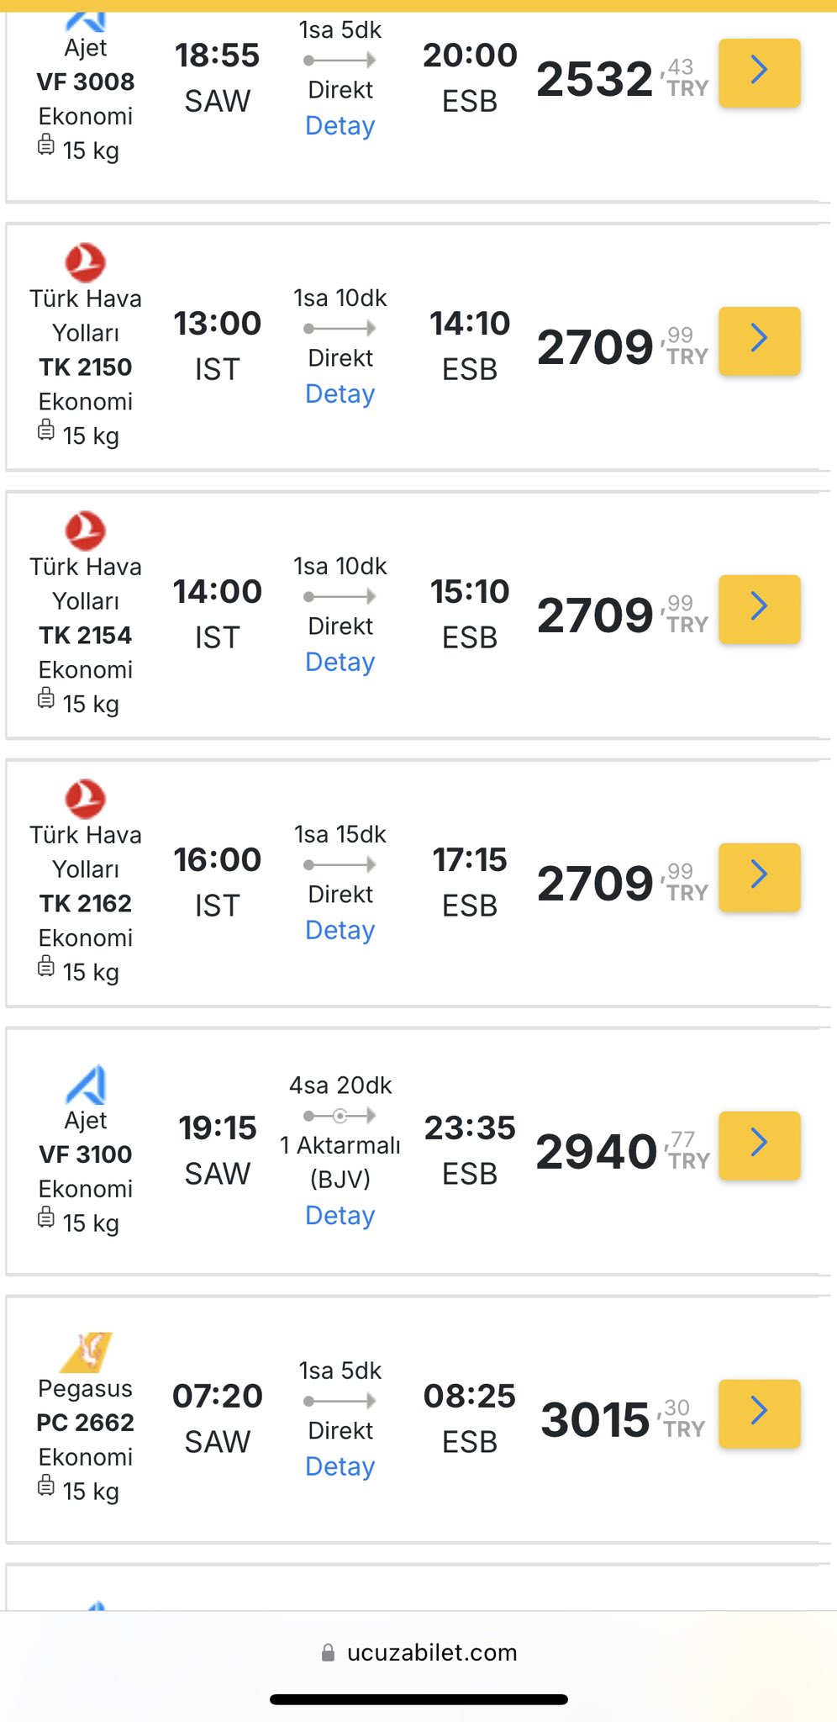
Task: Select the Ajet VF 3008 flight arrow button
Action: (x=759, y=72)
